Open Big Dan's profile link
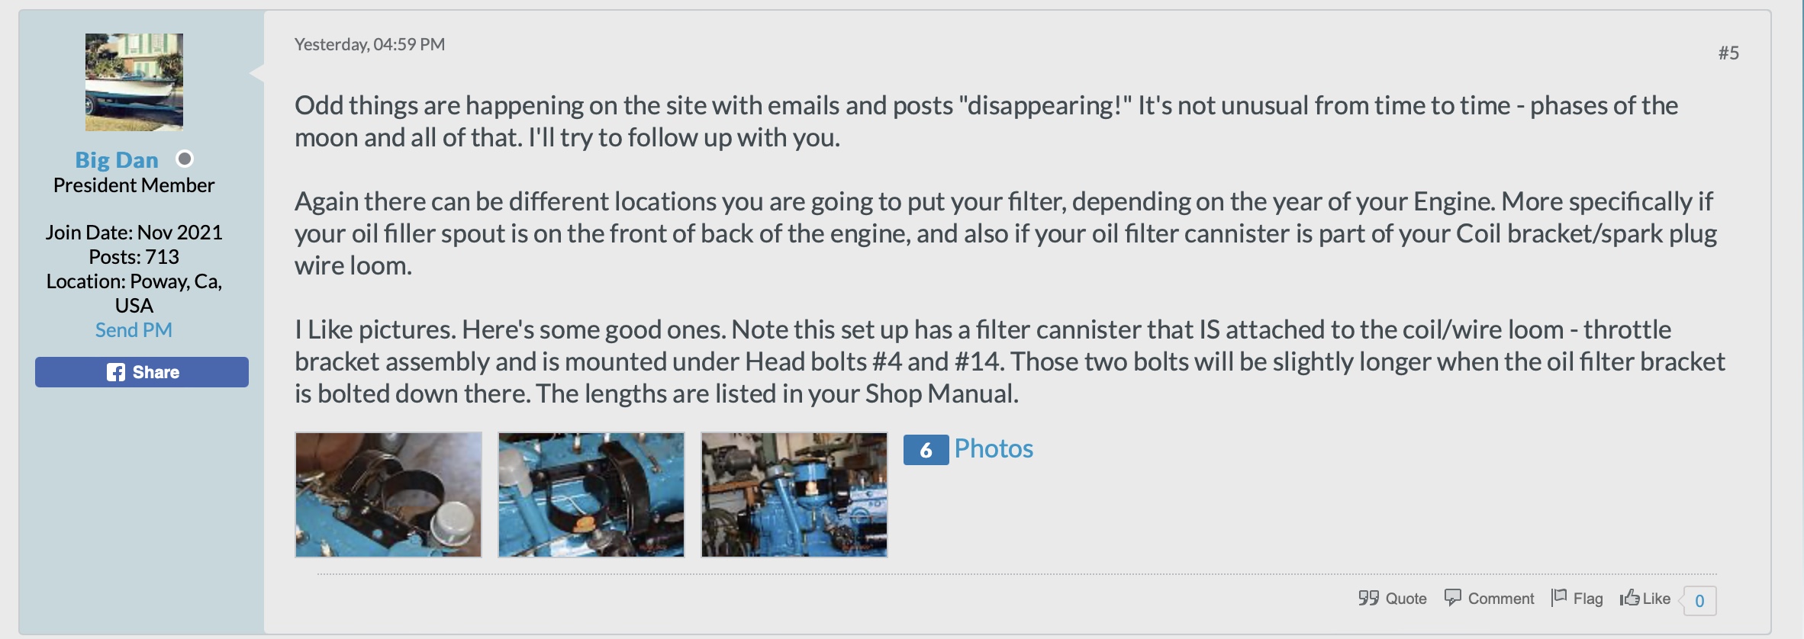Viewport: 1804px width, 639px height. pos(117,160)
